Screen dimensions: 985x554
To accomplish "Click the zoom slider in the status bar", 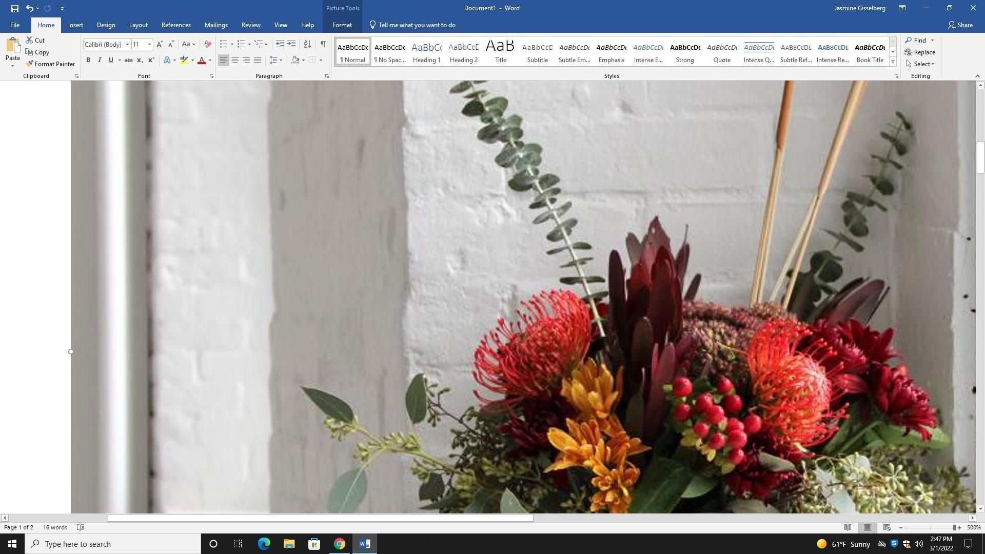I will [x=929, y=527].
